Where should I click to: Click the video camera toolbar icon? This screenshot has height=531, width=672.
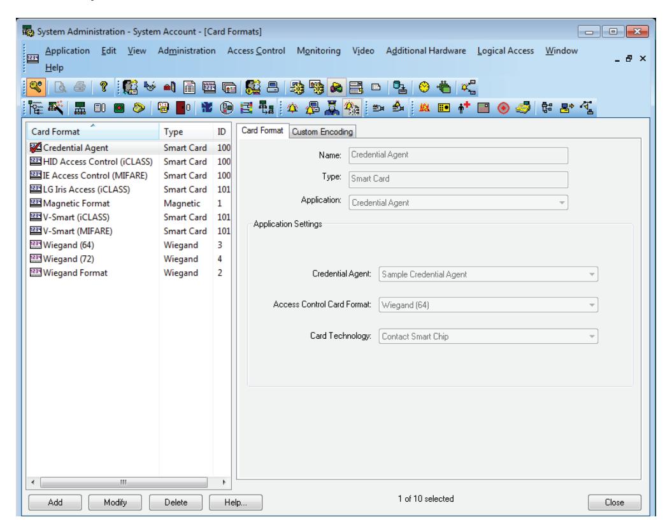click(x=378, y=108)
